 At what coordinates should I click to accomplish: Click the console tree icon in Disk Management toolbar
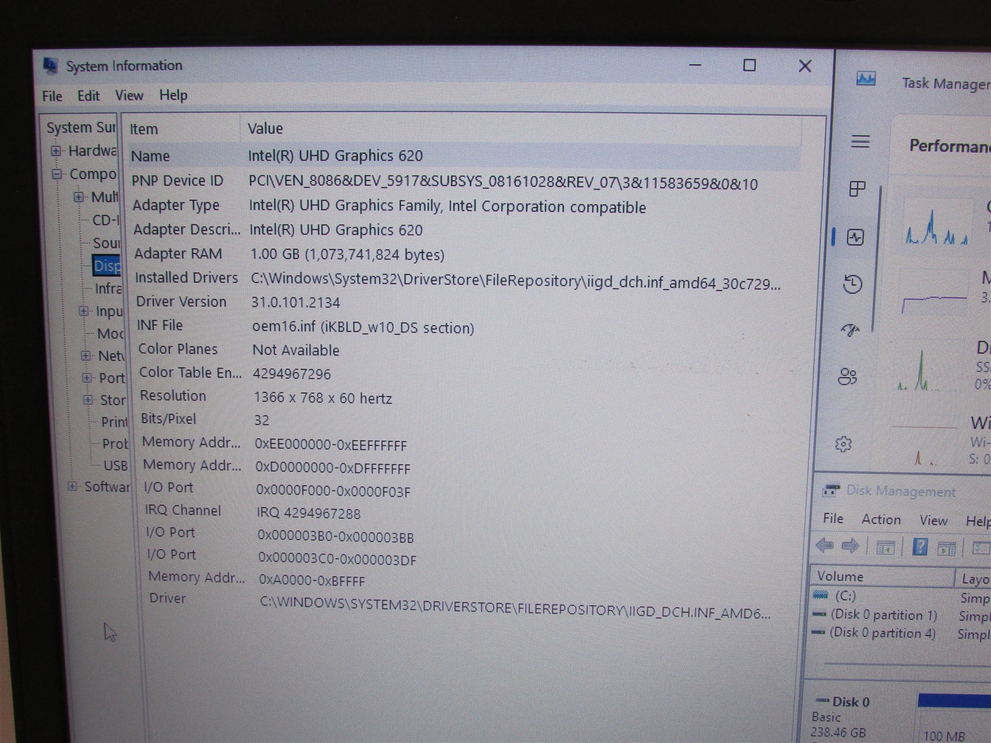tap(886, 547)
